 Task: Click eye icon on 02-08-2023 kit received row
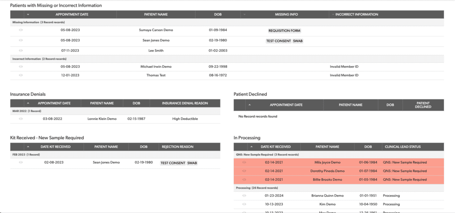click(20, 162)
